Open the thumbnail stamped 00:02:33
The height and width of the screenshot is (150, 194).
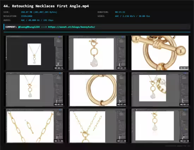[97, 53]
